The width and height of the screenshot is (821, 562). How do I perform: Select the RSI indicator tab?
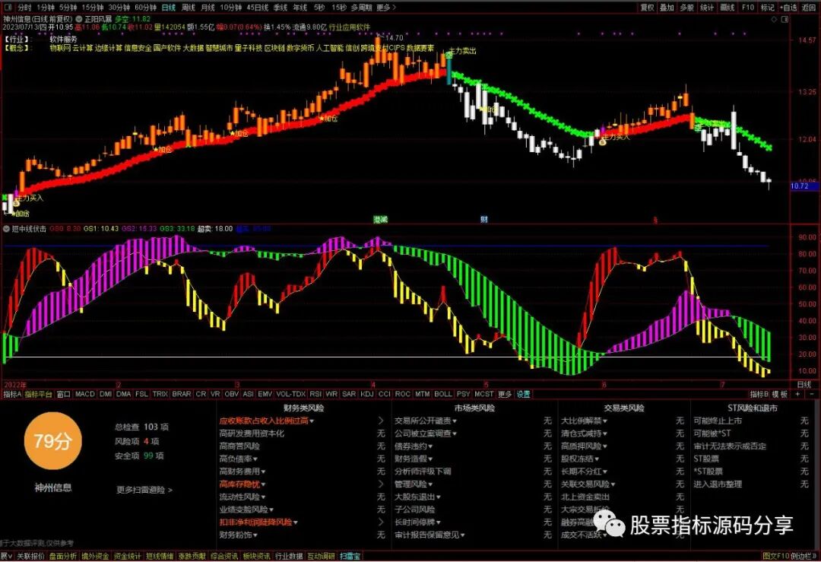pos(315,394)
